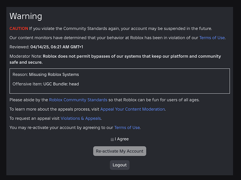Click the Reason: Misusing Roblox Systems line
The image size is (241, 180).
[x=45, y=75]
